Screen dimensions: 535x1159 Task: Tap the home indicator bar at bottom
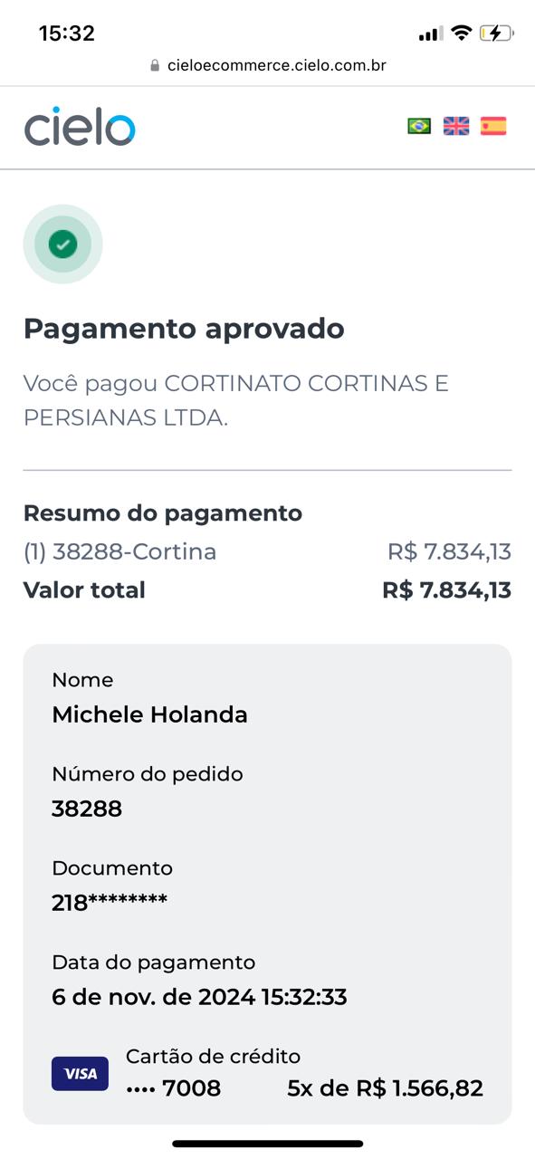[268, 1144]
